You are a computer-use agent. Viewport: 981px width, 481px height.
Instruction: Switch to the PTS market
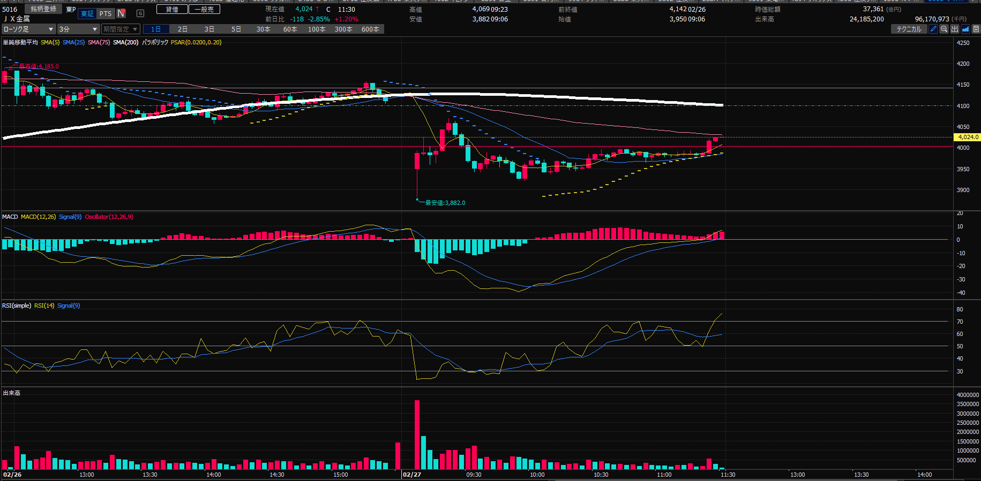(106, 13)
